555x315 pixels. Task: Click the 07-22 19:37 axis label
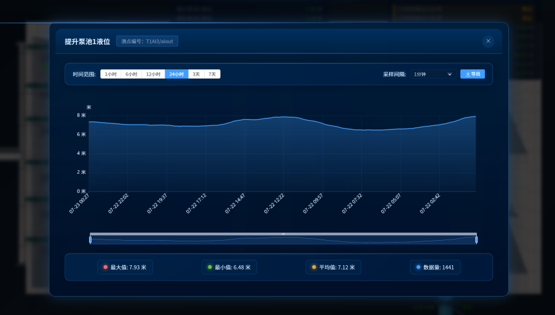pos(157,203)
